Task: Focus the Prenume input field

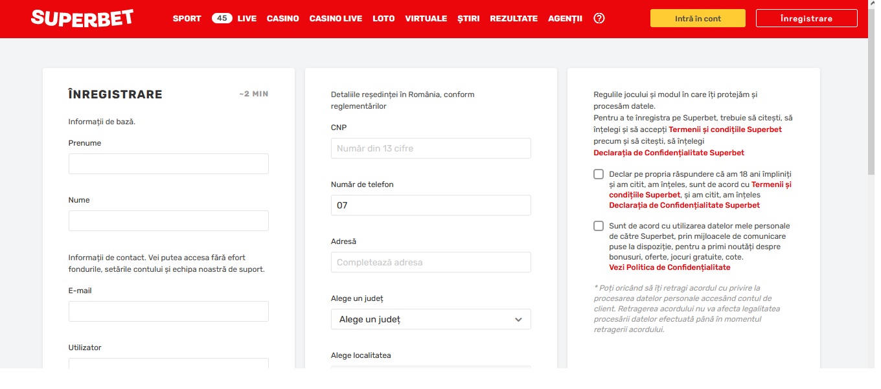Action: [x=168, y=164]
